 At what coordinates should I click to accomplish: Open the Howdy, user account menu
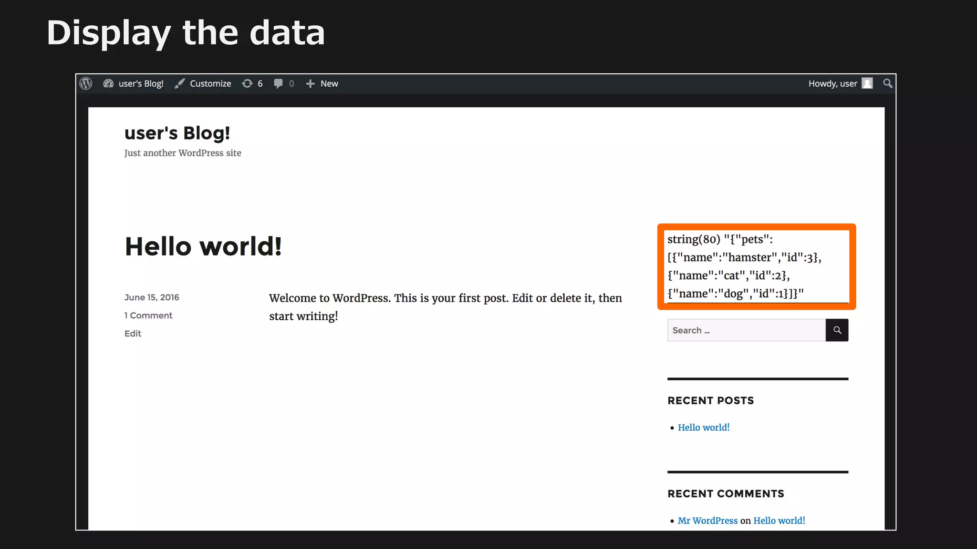[841, 83]
